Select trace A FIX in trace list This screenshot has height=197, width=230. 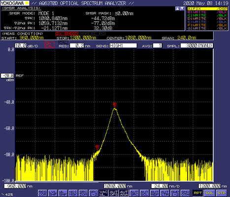click(x=207, y=8)
